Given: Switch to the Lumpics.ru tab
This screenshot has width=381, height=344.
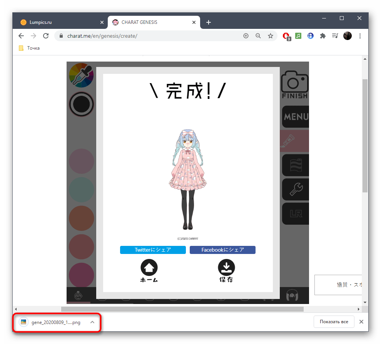Looking at the screenshot, I should (58, 22).
